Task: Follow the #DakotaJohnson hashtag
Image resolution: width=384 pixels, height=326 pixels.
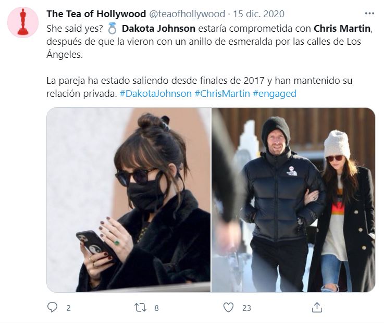Action: 155,94
